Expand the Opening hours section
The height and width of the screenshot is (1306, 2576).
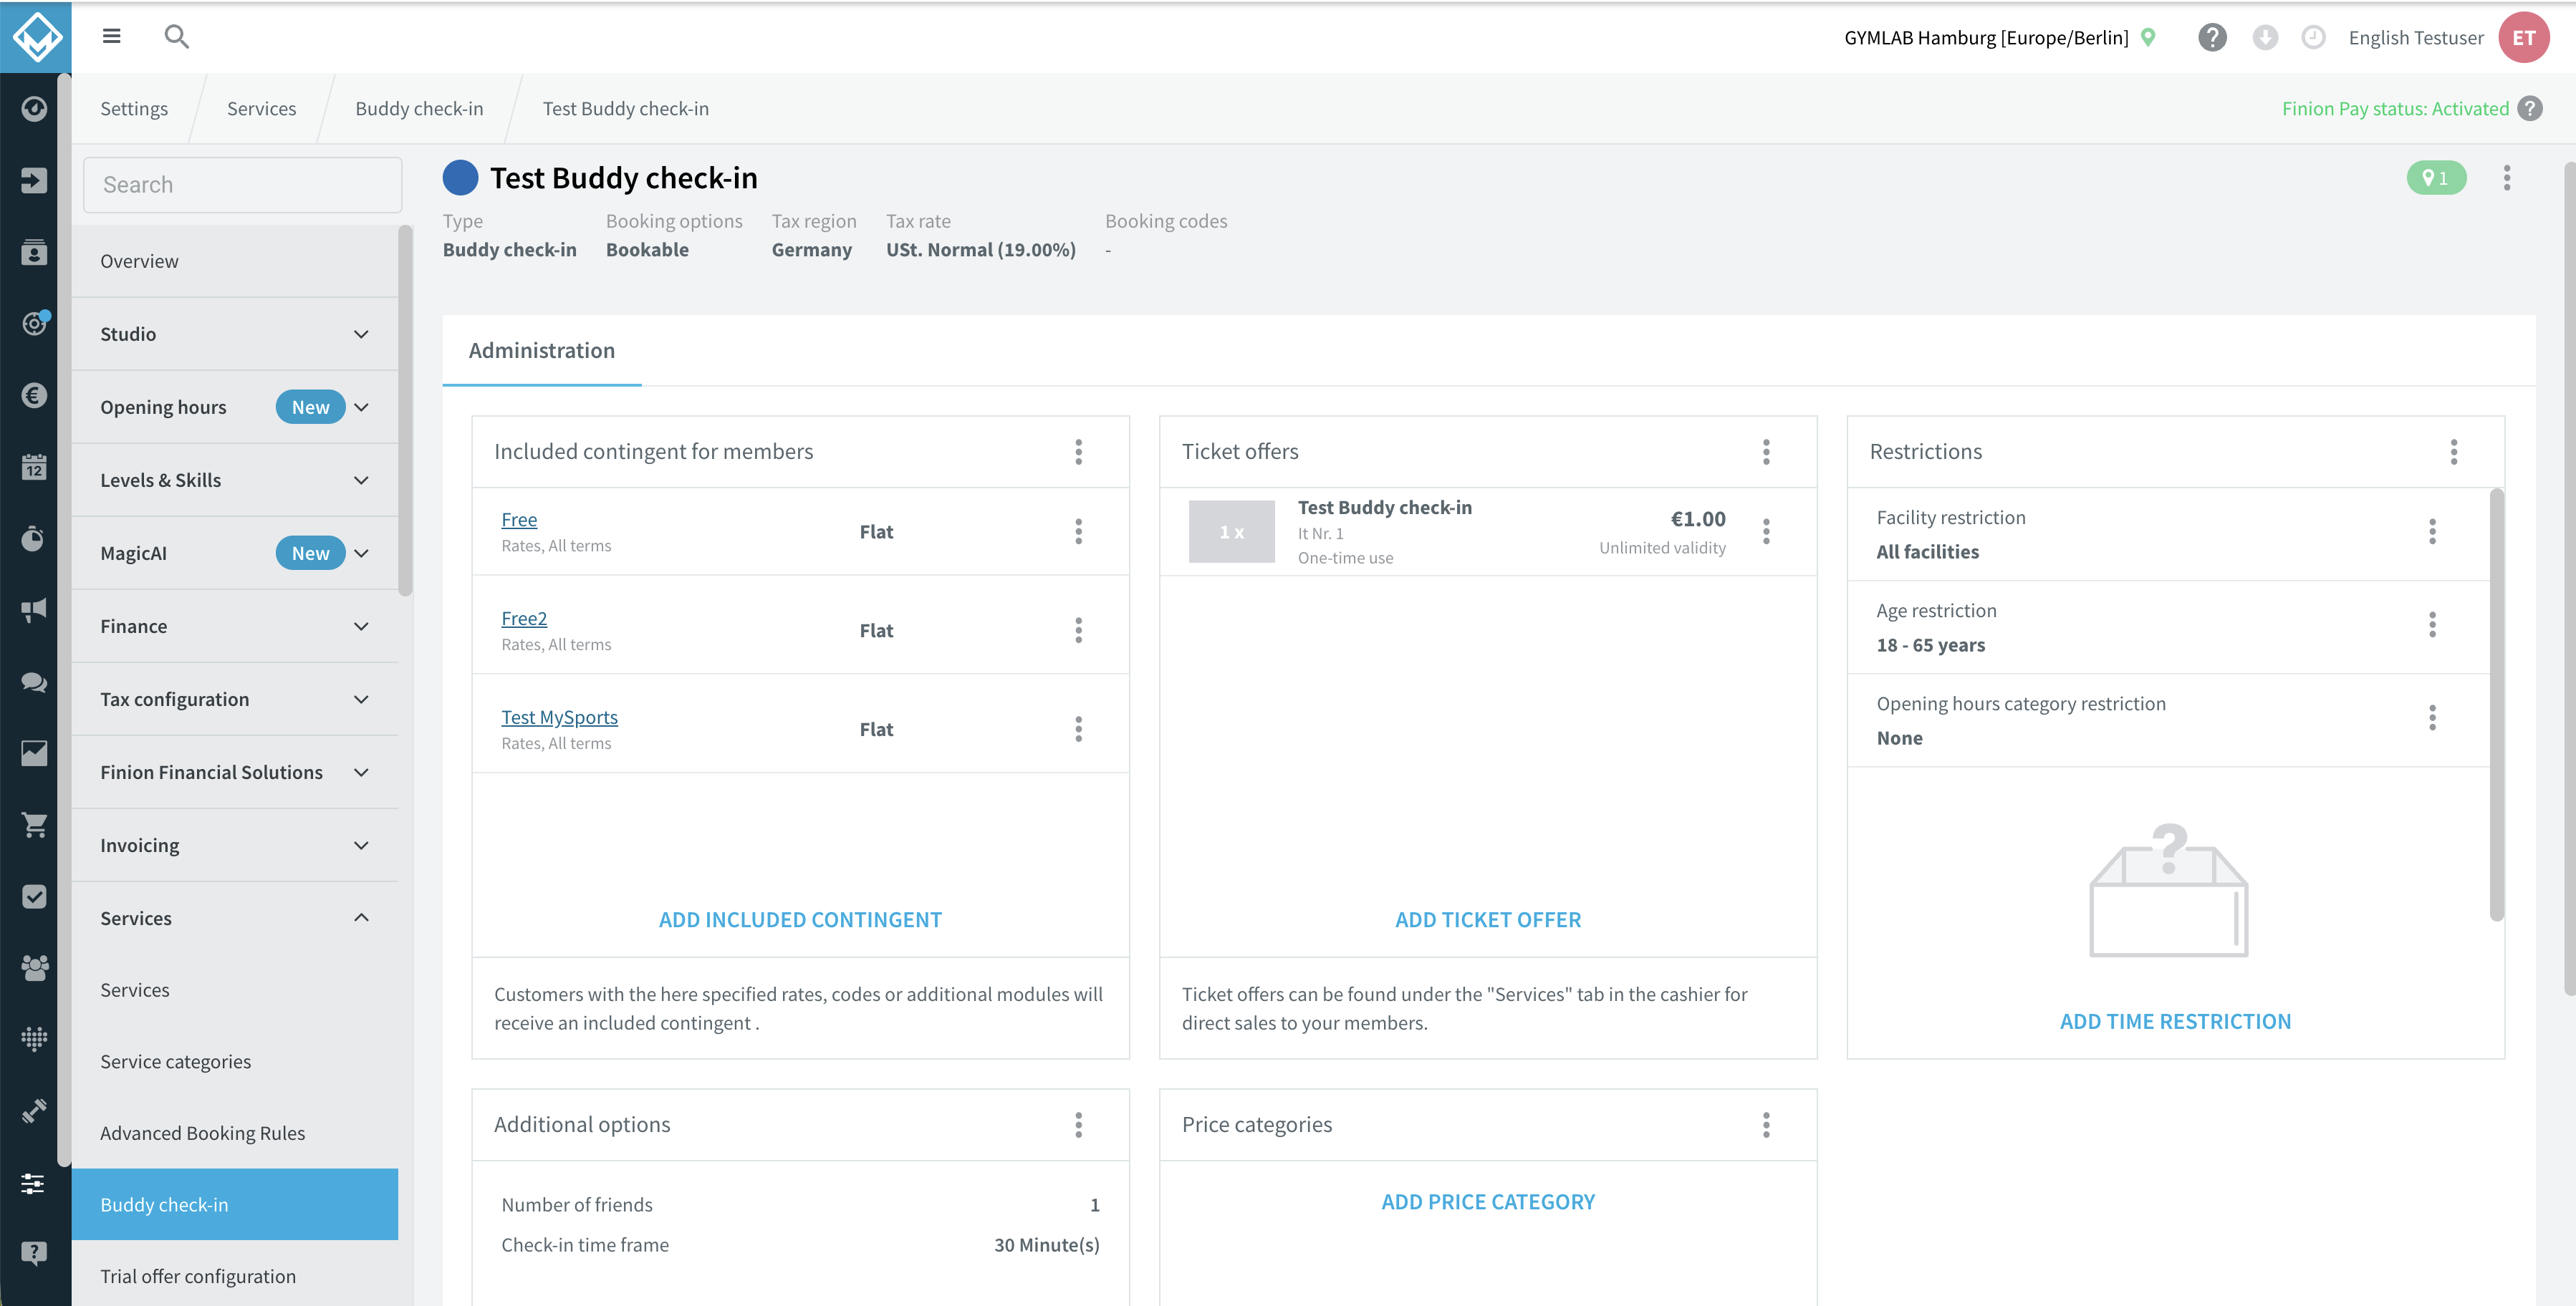[235, 407]
